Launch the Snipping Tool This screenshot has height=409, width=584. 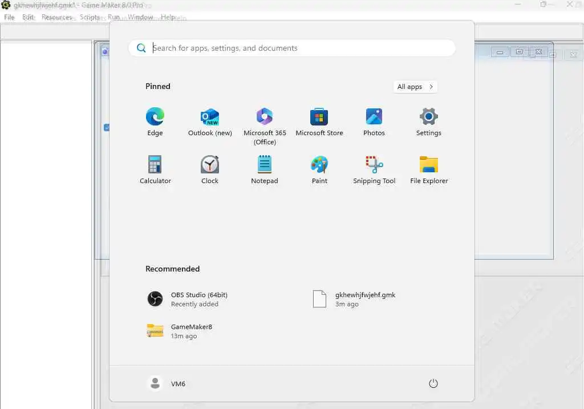[374, 170]
